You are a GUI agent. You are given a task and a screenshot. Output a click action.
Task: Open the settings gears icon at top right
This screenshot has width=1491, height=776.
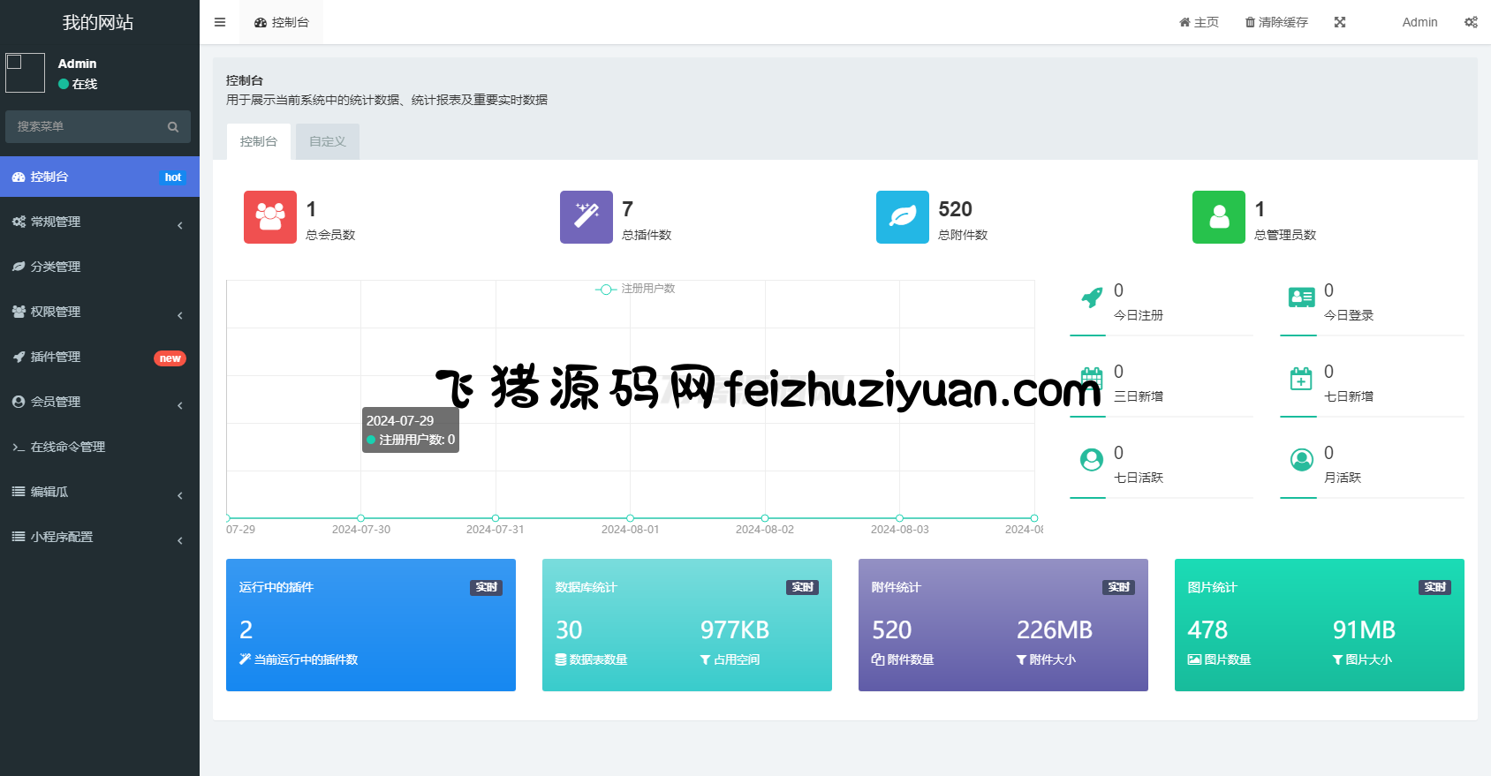click(x=1471, y=22)
